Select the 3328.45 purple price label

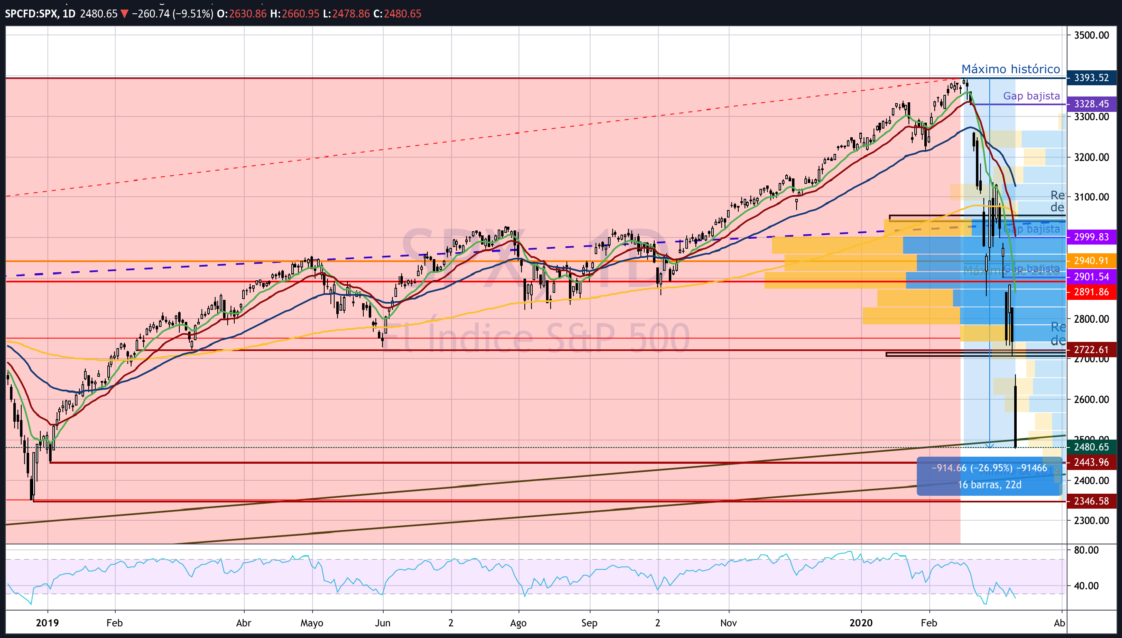1091,104
